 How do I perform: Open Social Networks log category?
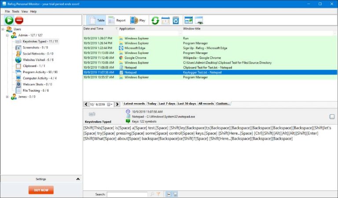tap(38, 53)
